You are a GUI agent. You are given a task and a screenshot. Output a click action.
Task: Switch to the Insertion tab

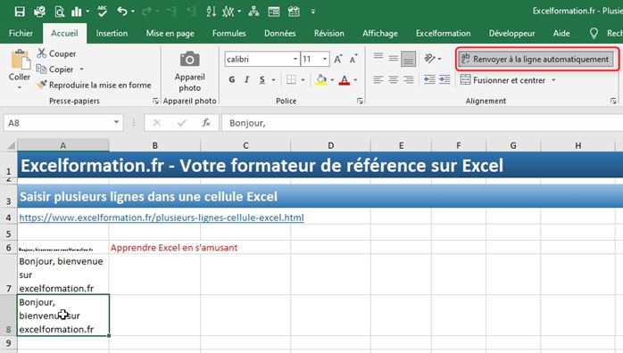pos(112,33)
